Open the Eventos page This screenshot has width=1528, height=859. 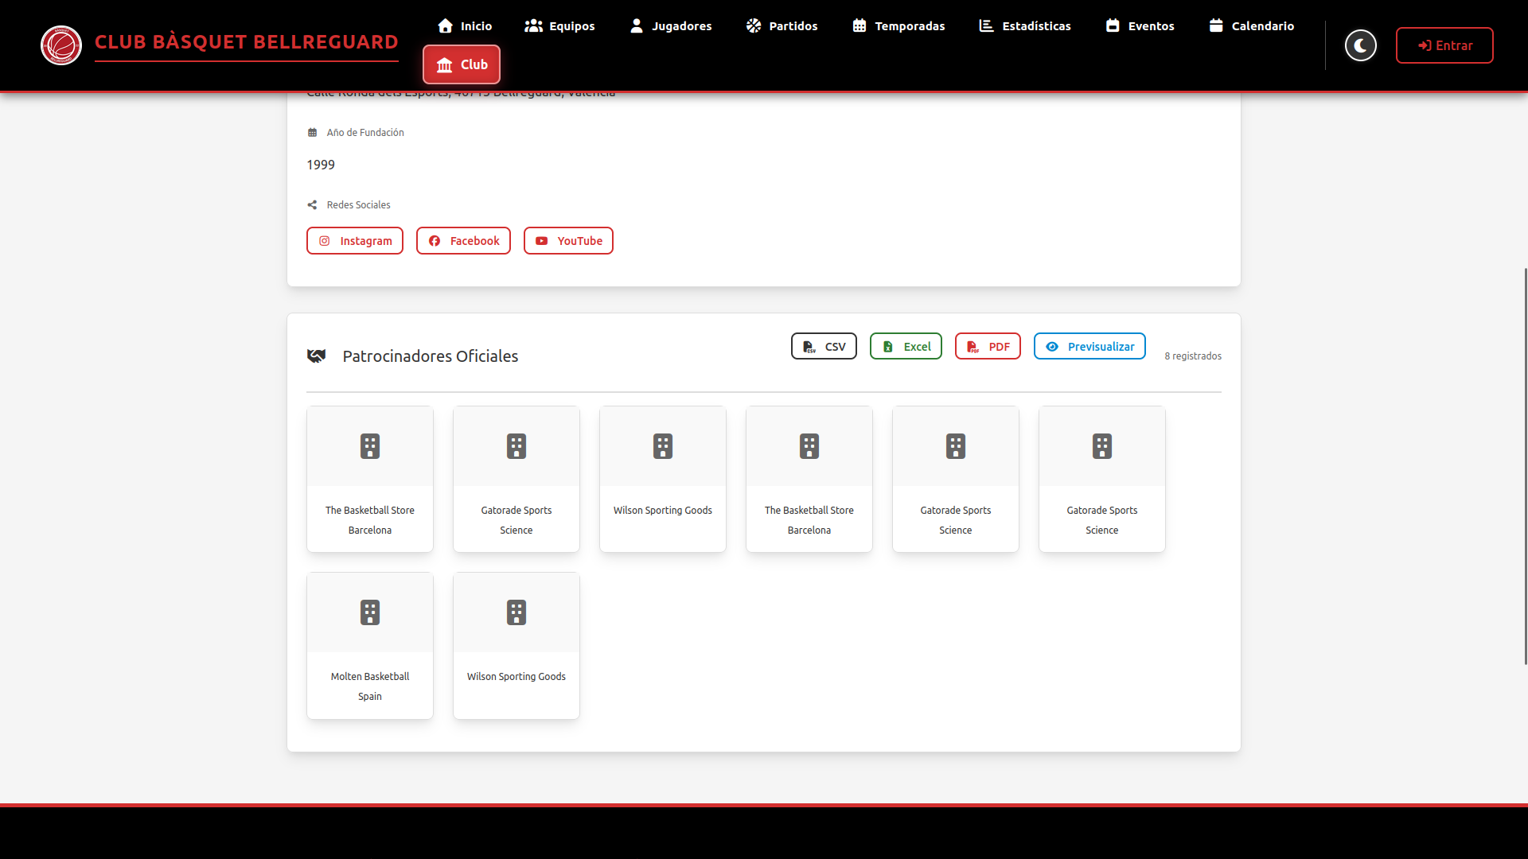tap(1140, 25)
